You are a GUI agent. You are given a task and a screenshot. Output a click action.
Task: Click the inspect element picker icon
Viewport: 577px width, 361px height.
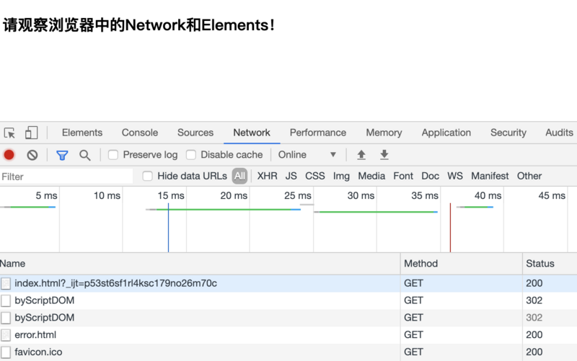coord(9,133)
